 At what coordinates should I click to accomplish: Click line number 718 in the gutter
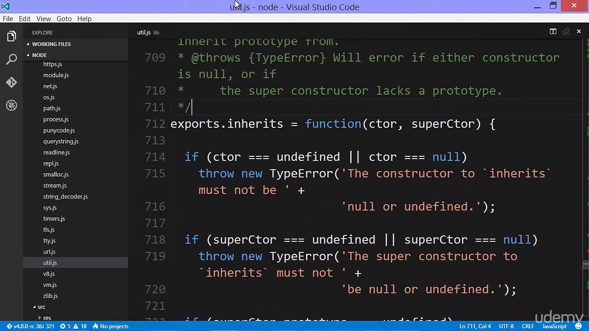[x=155, y=240]
